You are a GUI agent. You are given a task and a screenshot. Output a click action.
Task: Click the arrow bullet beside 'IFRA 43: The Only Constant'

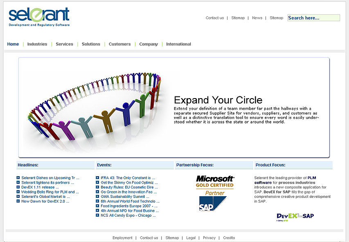click(x=98, y=178)
